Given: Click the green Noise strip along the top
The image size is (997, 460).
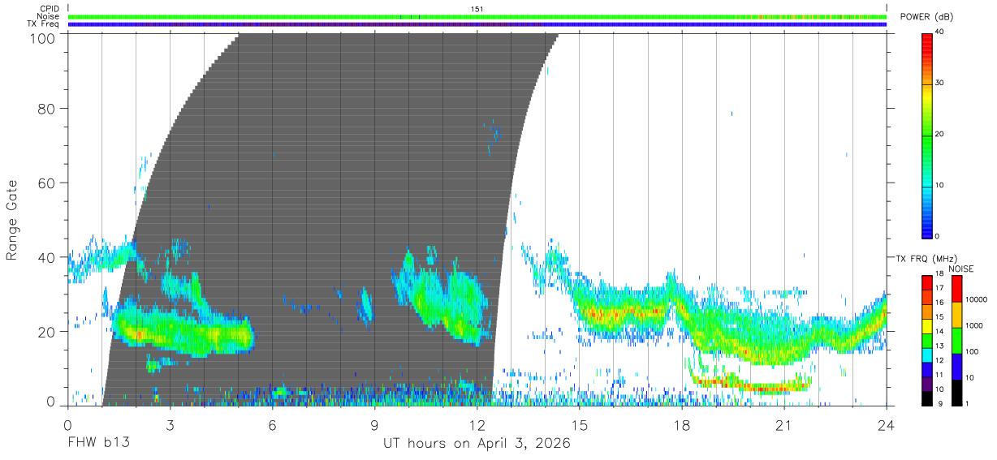Looking at the screenshot, I should tap(477, 16).
